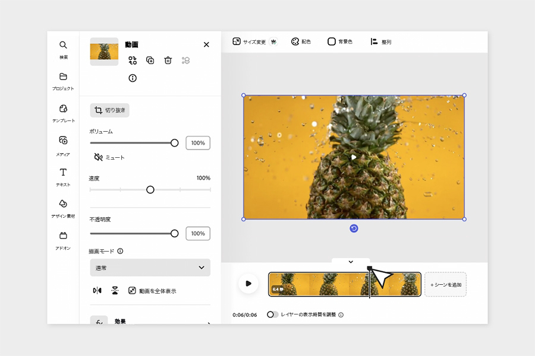Open the アドオン sidebar item
Viewport: 535px width, 356px height.
tap(63, 241)
